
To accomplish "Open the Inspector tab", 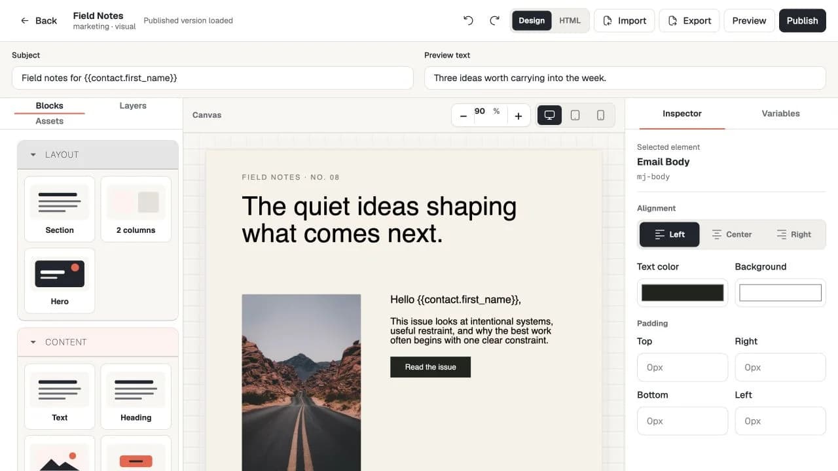I will click(x=682, y=114).
